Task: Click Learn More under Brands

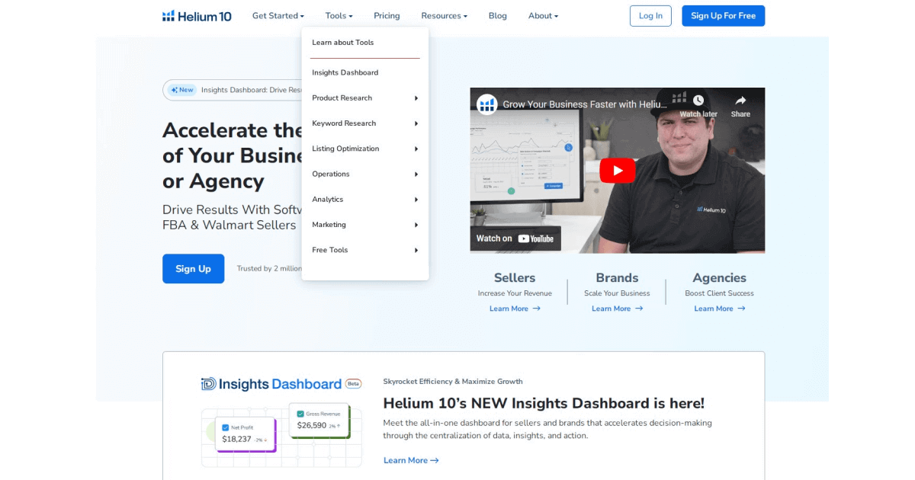Action: click(x=617, y=309)
